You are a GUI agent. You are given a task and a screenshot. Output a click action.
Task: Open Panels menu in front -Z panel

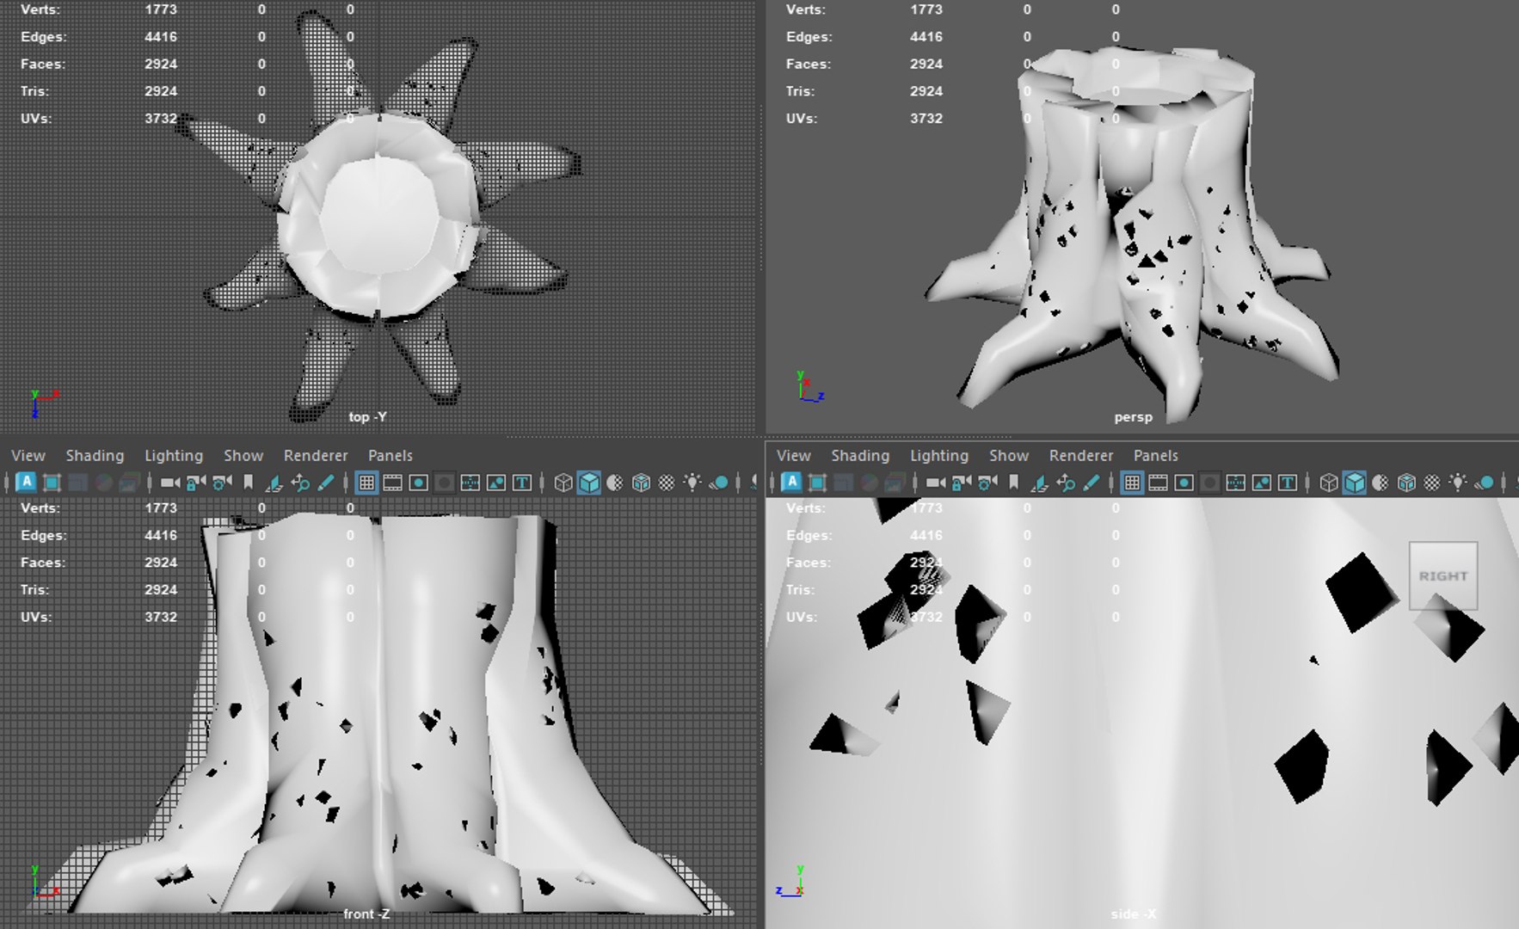point(391,455)
